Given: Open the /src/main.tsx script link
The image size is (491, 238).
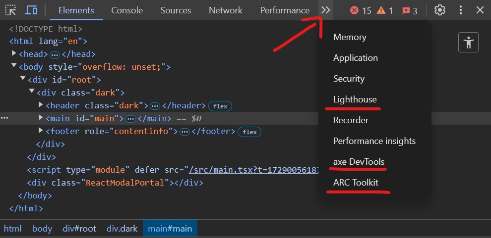Looking at the screenshot, I should 253,170.
